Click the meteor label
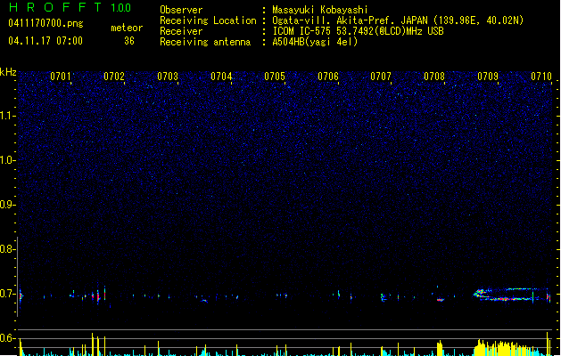This screenshot has height=356, width=561. (127, 28)
